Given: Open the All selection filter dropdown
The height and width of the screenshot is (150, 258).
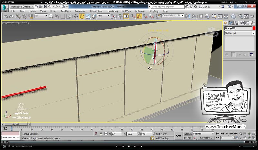Looking at the screenshot, I should (41, 16).
